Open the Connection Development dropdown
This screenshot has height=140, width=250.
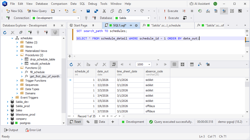[78, 18]
